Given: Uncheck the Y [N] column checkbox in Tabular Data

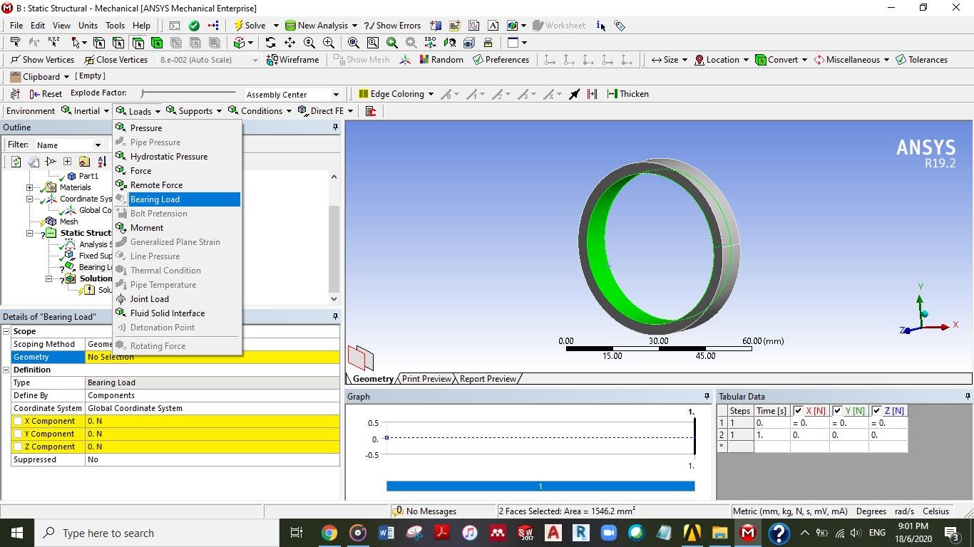Looking at the screenshot, I should (837, 411).
